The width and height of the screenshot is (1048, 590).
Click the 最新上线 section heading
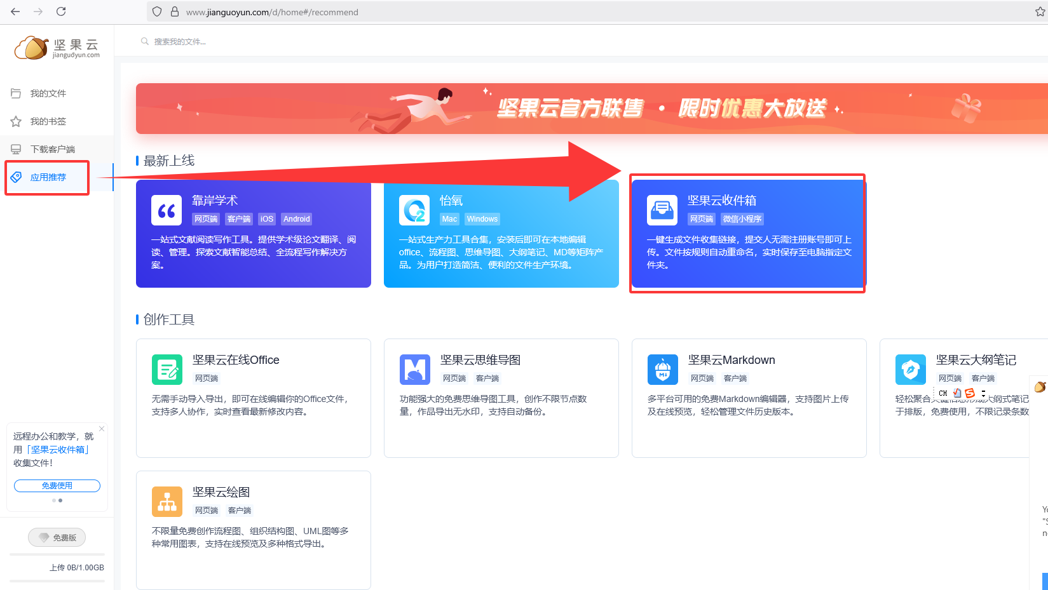coord(169,161)
